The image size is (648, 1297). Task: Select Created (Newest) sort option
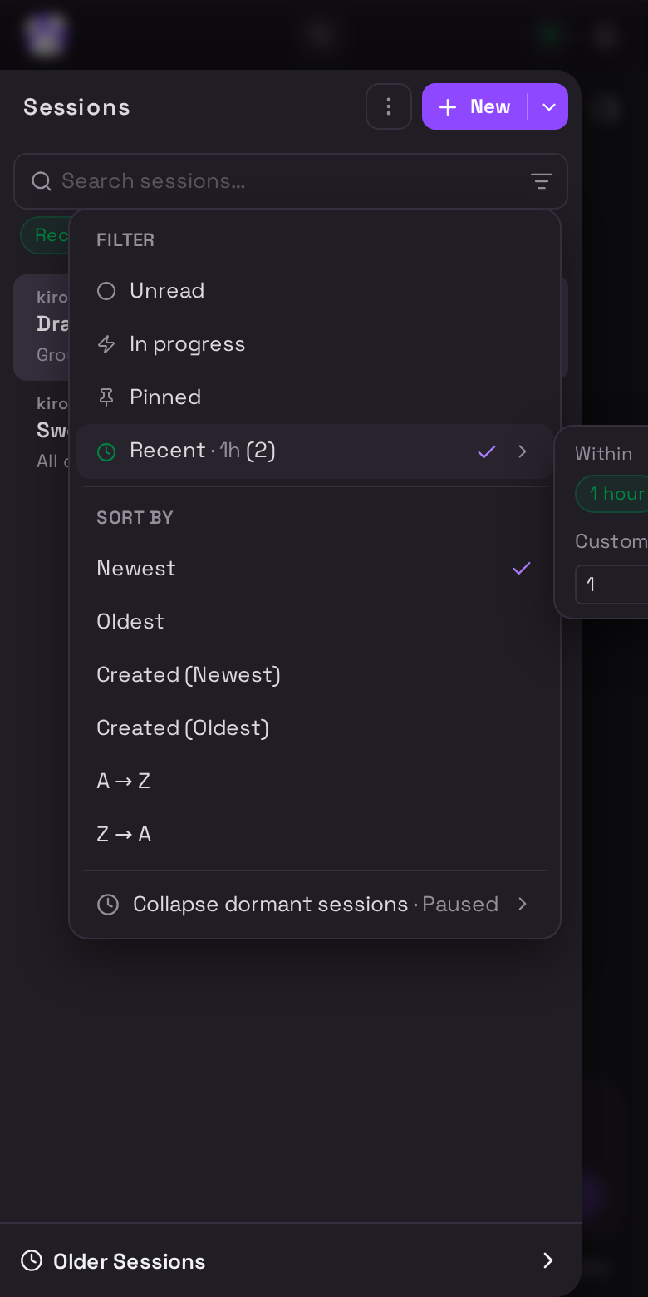point(315,675)
